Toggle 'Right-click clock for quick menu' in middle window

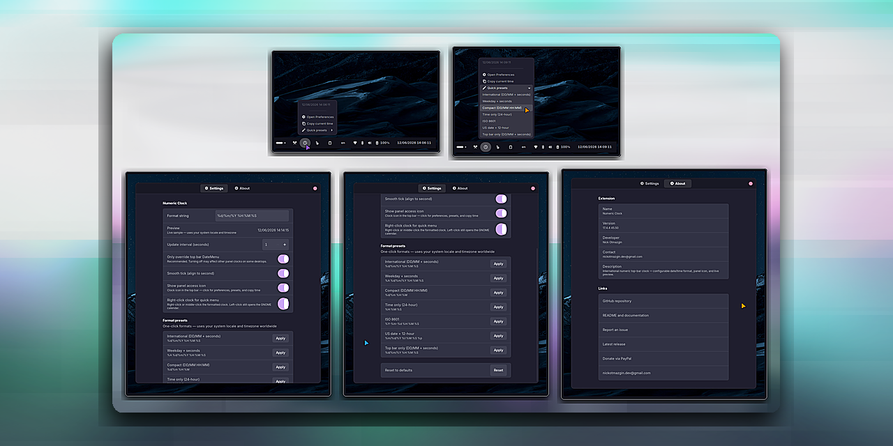(501, 229)
